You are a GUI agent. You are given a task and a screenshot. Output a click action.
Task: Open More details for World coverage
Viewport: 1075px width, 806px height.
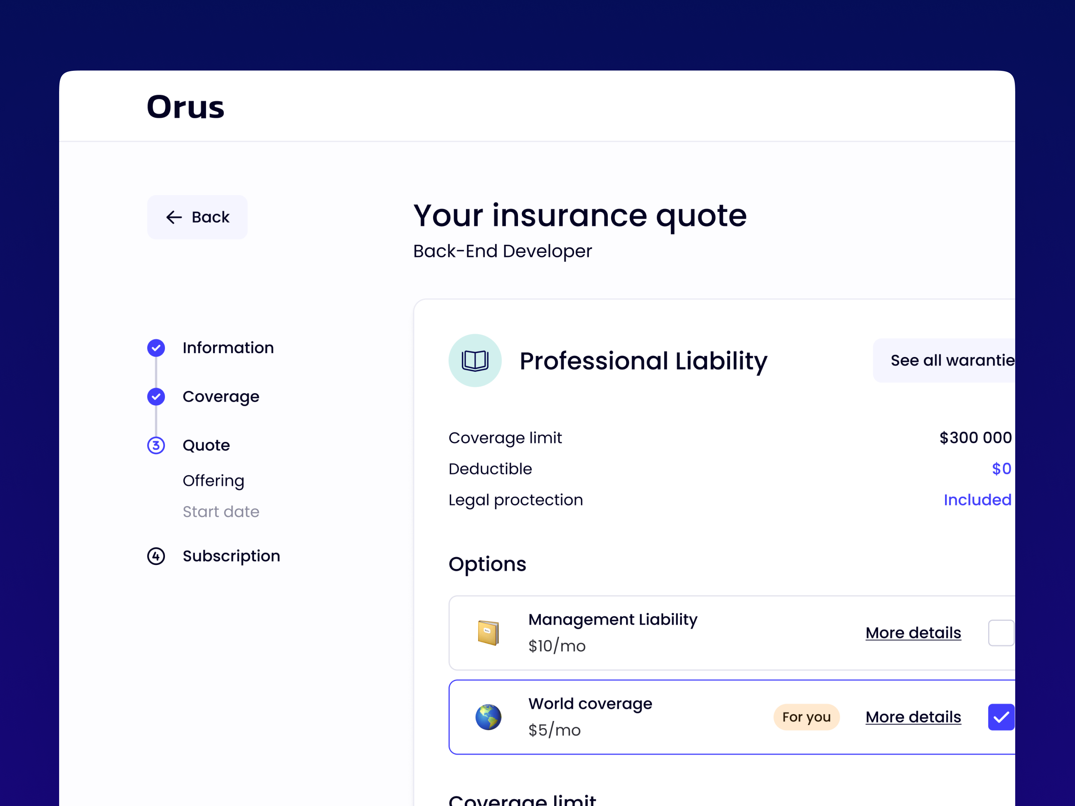(913, 717)
